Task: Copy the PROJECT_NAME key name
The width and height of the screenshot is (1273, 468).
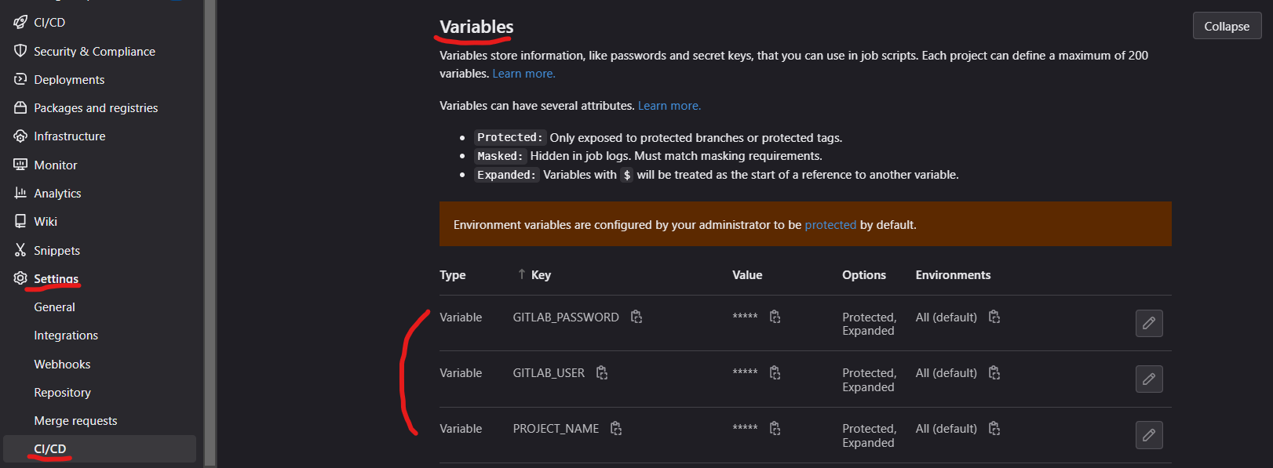Action: coord(616,429)
